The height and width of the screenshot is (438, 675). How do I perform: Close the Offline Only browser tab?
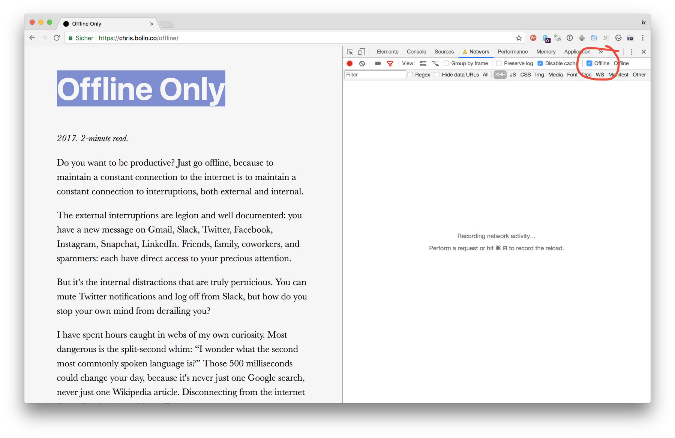click(151, 24)
